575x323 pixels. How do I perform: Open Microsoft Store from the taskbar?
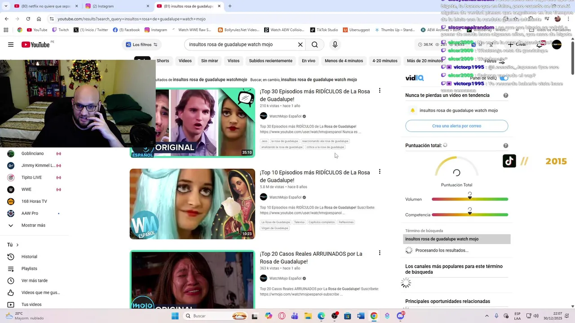pyautogui.click(x=347, y=316)
